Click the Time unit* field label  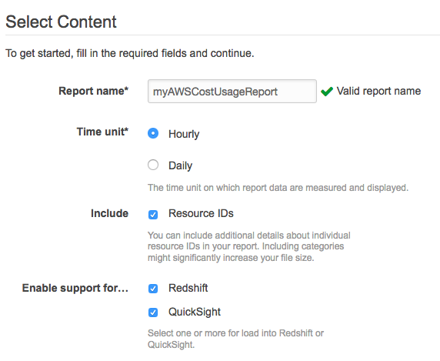click(x=102, y=132)
